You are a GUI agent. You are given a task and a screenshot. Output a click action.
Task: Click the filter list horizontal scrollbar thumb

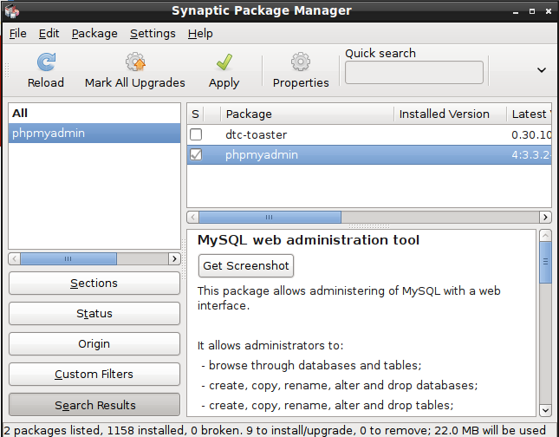pyautogui.click(x=68, y=258)
